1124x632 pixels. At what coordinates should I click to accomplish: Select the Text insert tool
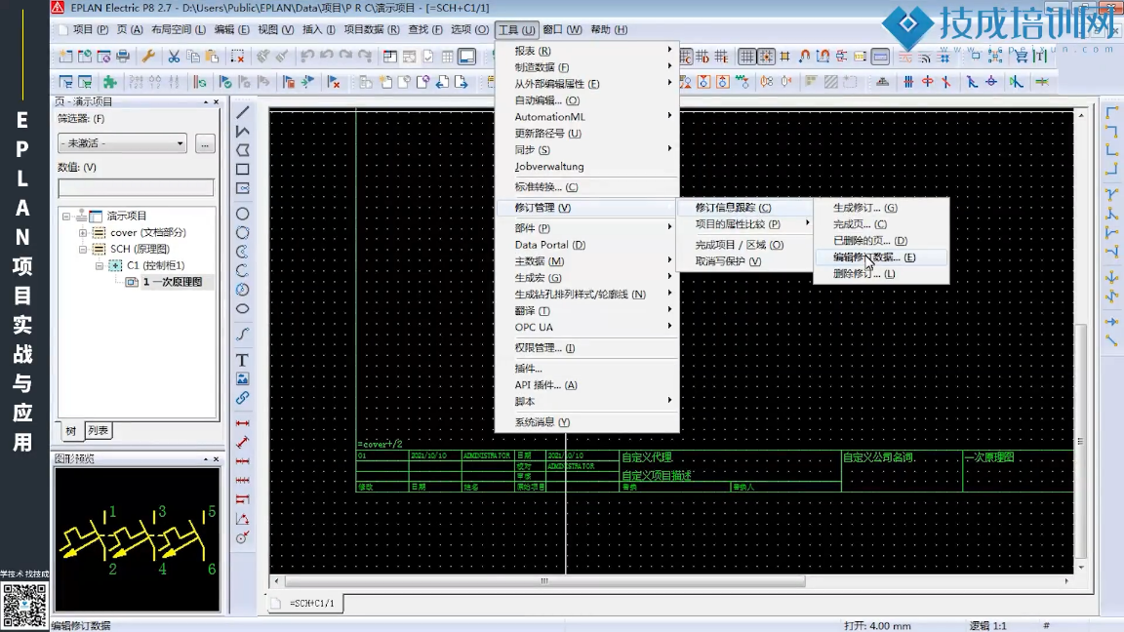243,360
